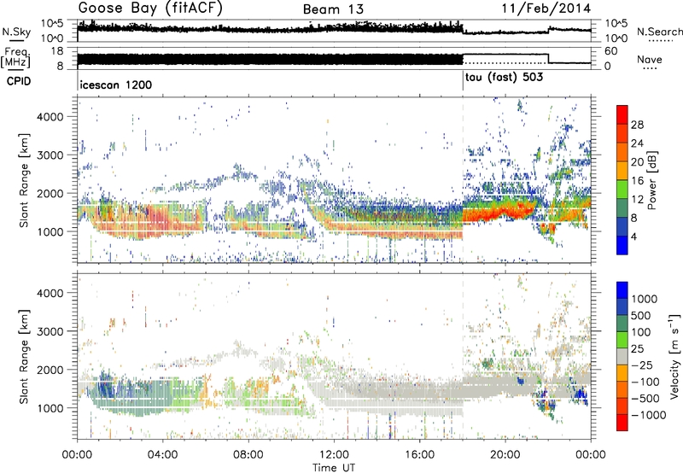Select the "Beam 13" header label
Screen dimensions: 683x473
333,9
